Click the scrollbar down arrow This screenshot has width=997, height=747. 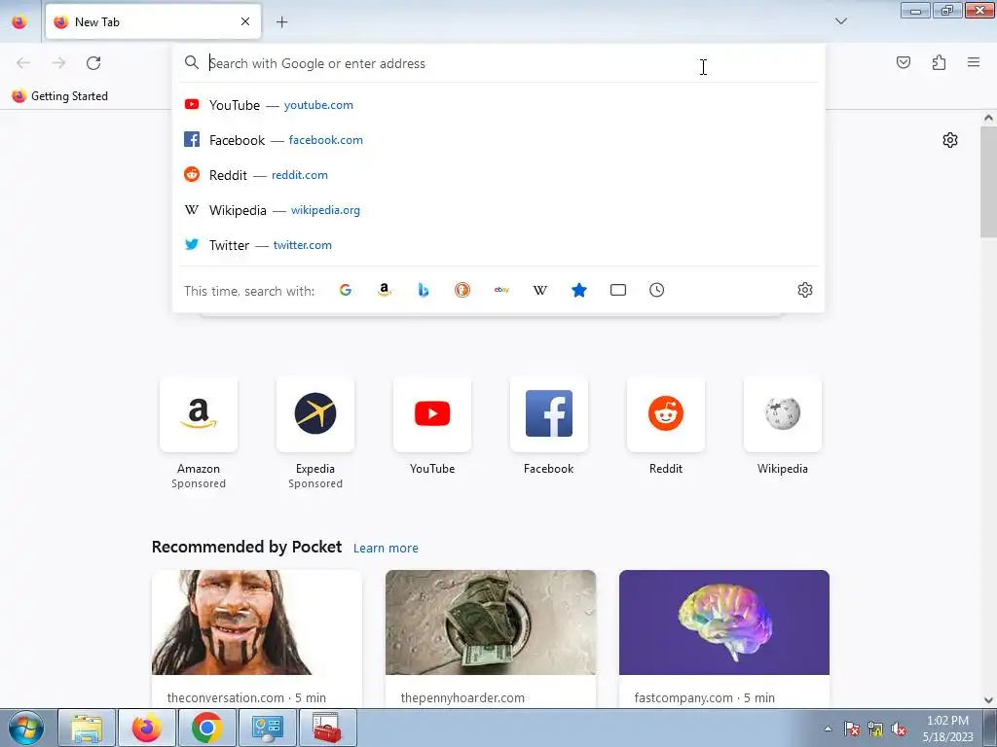(988, 700)
